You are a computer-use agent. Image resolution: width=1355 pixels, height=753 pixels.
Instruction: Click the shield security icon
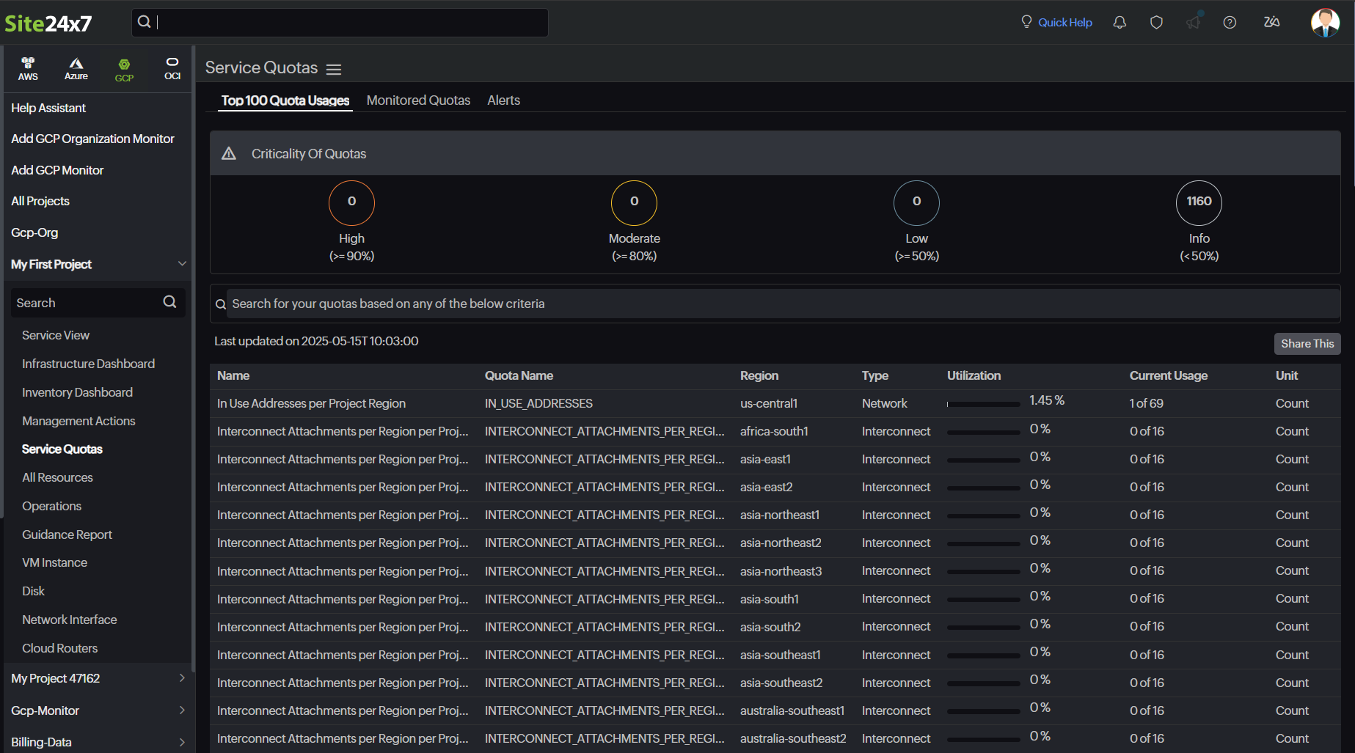1156,23
